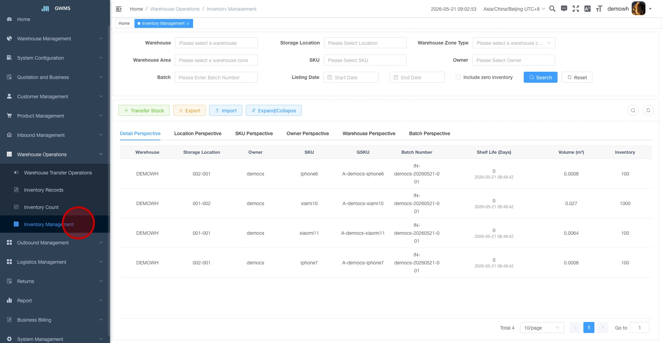Switch to Owner Perspective tab
This screenshot has width=662, height=343.
coord(308,133)
